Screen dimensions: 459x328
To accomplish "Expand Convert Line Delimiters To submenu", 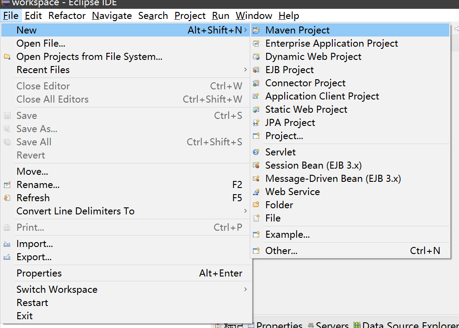I will (x=245, y=211).
